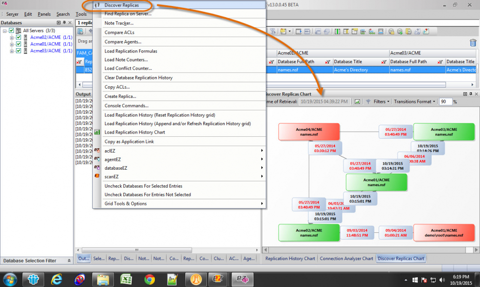Close the Discover Replicas Chart panel
480x287 pixels.
point(476,94)
